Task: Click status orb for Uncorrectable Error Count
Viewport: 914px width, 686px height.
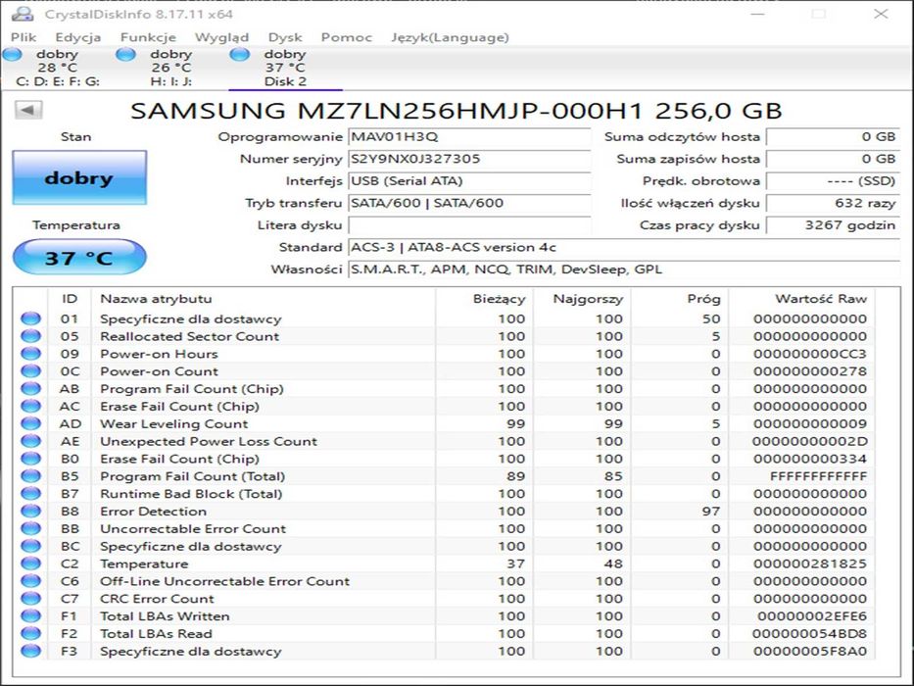Action: (x=31, y=528)
